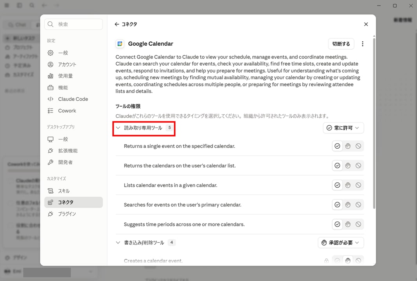Collapse the 読み取り専用ツール section

118,128
